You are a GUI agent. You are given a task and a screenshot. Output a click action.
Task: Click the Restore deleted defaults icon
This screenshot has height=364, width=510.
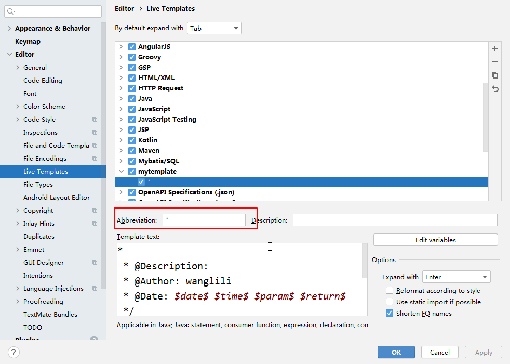[x=495, y=89]
